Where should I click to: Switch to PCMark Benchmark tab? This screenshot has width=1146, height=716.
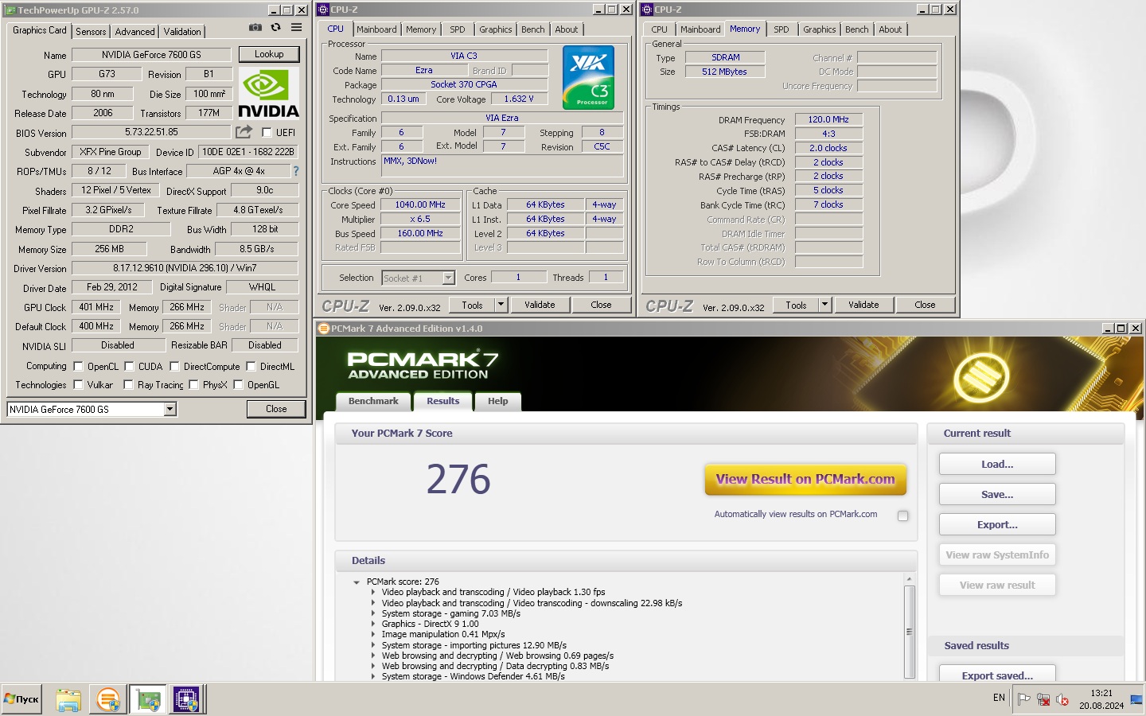click(x=373, y=401)
